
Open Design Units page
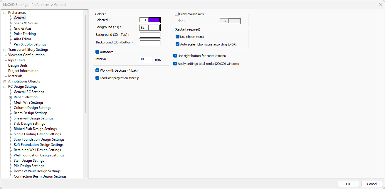[18, 65]
